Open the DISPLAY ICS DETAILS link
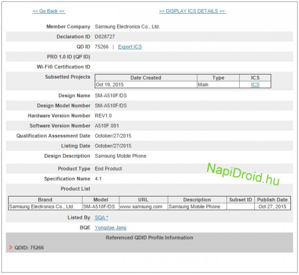 (x=192, y=11)
